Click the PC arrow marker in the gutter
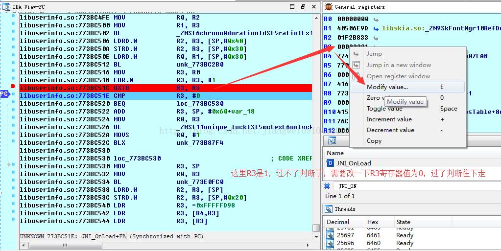 (x=5, y=94)
